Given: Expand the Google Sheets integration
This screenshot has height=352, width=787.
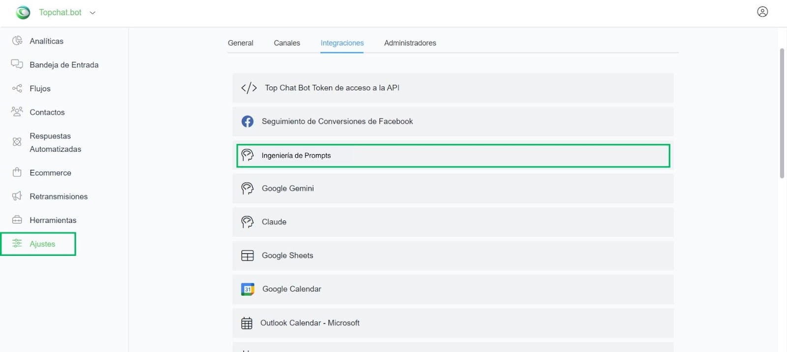Looking at the screenshot, I should point(453,256).
